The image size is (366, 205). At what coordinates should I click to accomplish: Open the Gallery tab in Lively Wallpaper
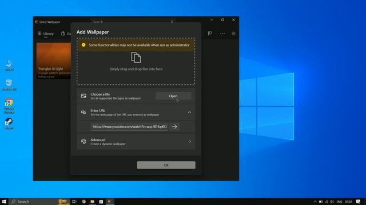66,34
